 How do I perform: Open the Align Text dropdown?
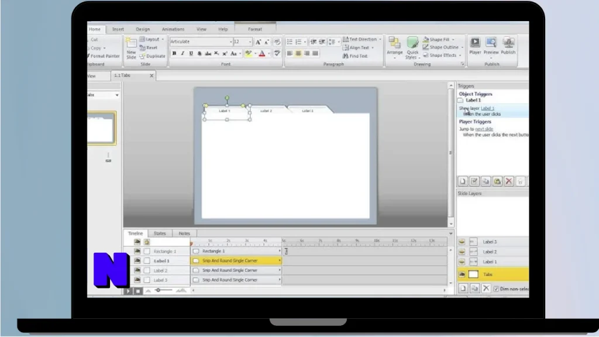pos(358,48)
